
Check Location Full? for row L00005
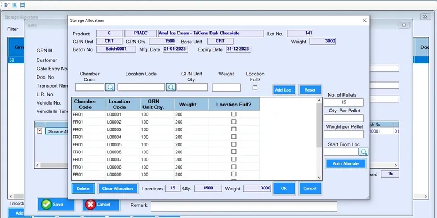[x=234, y=144]
